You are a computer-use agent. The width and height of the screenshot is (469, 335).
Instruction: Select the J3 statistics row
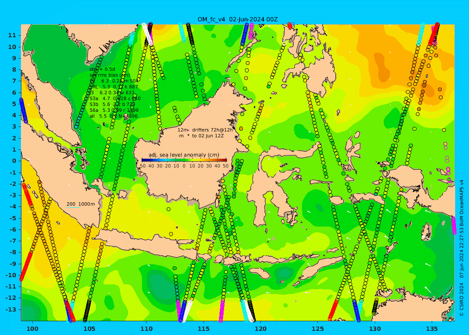[112, 93]
